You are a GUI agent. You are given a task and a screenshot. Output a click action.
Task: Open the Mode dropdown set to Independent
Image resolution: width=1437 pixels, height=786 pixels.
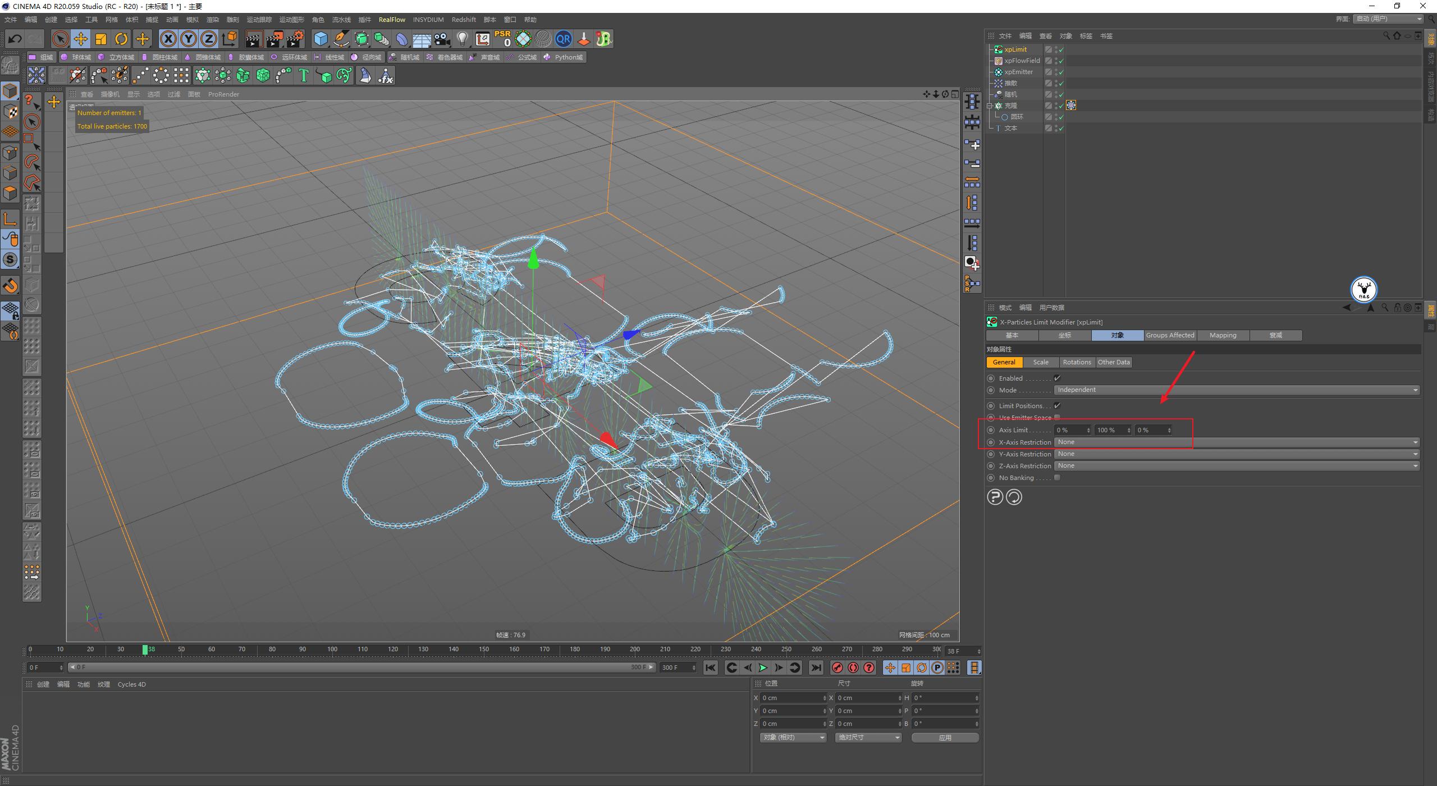[1235, 390]
